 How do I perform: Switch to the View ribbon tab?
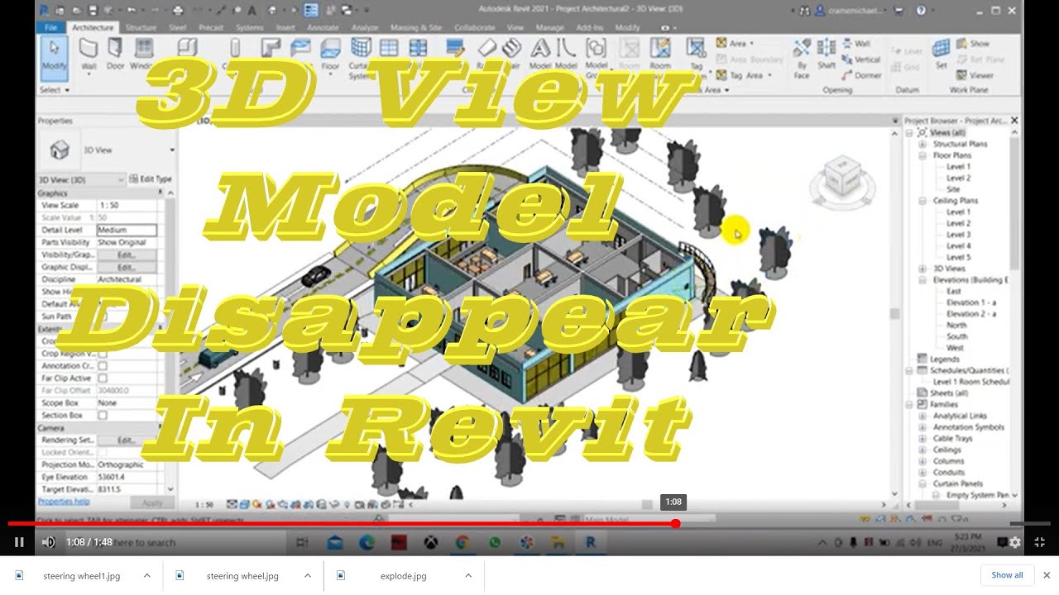(x=515, y=27)
